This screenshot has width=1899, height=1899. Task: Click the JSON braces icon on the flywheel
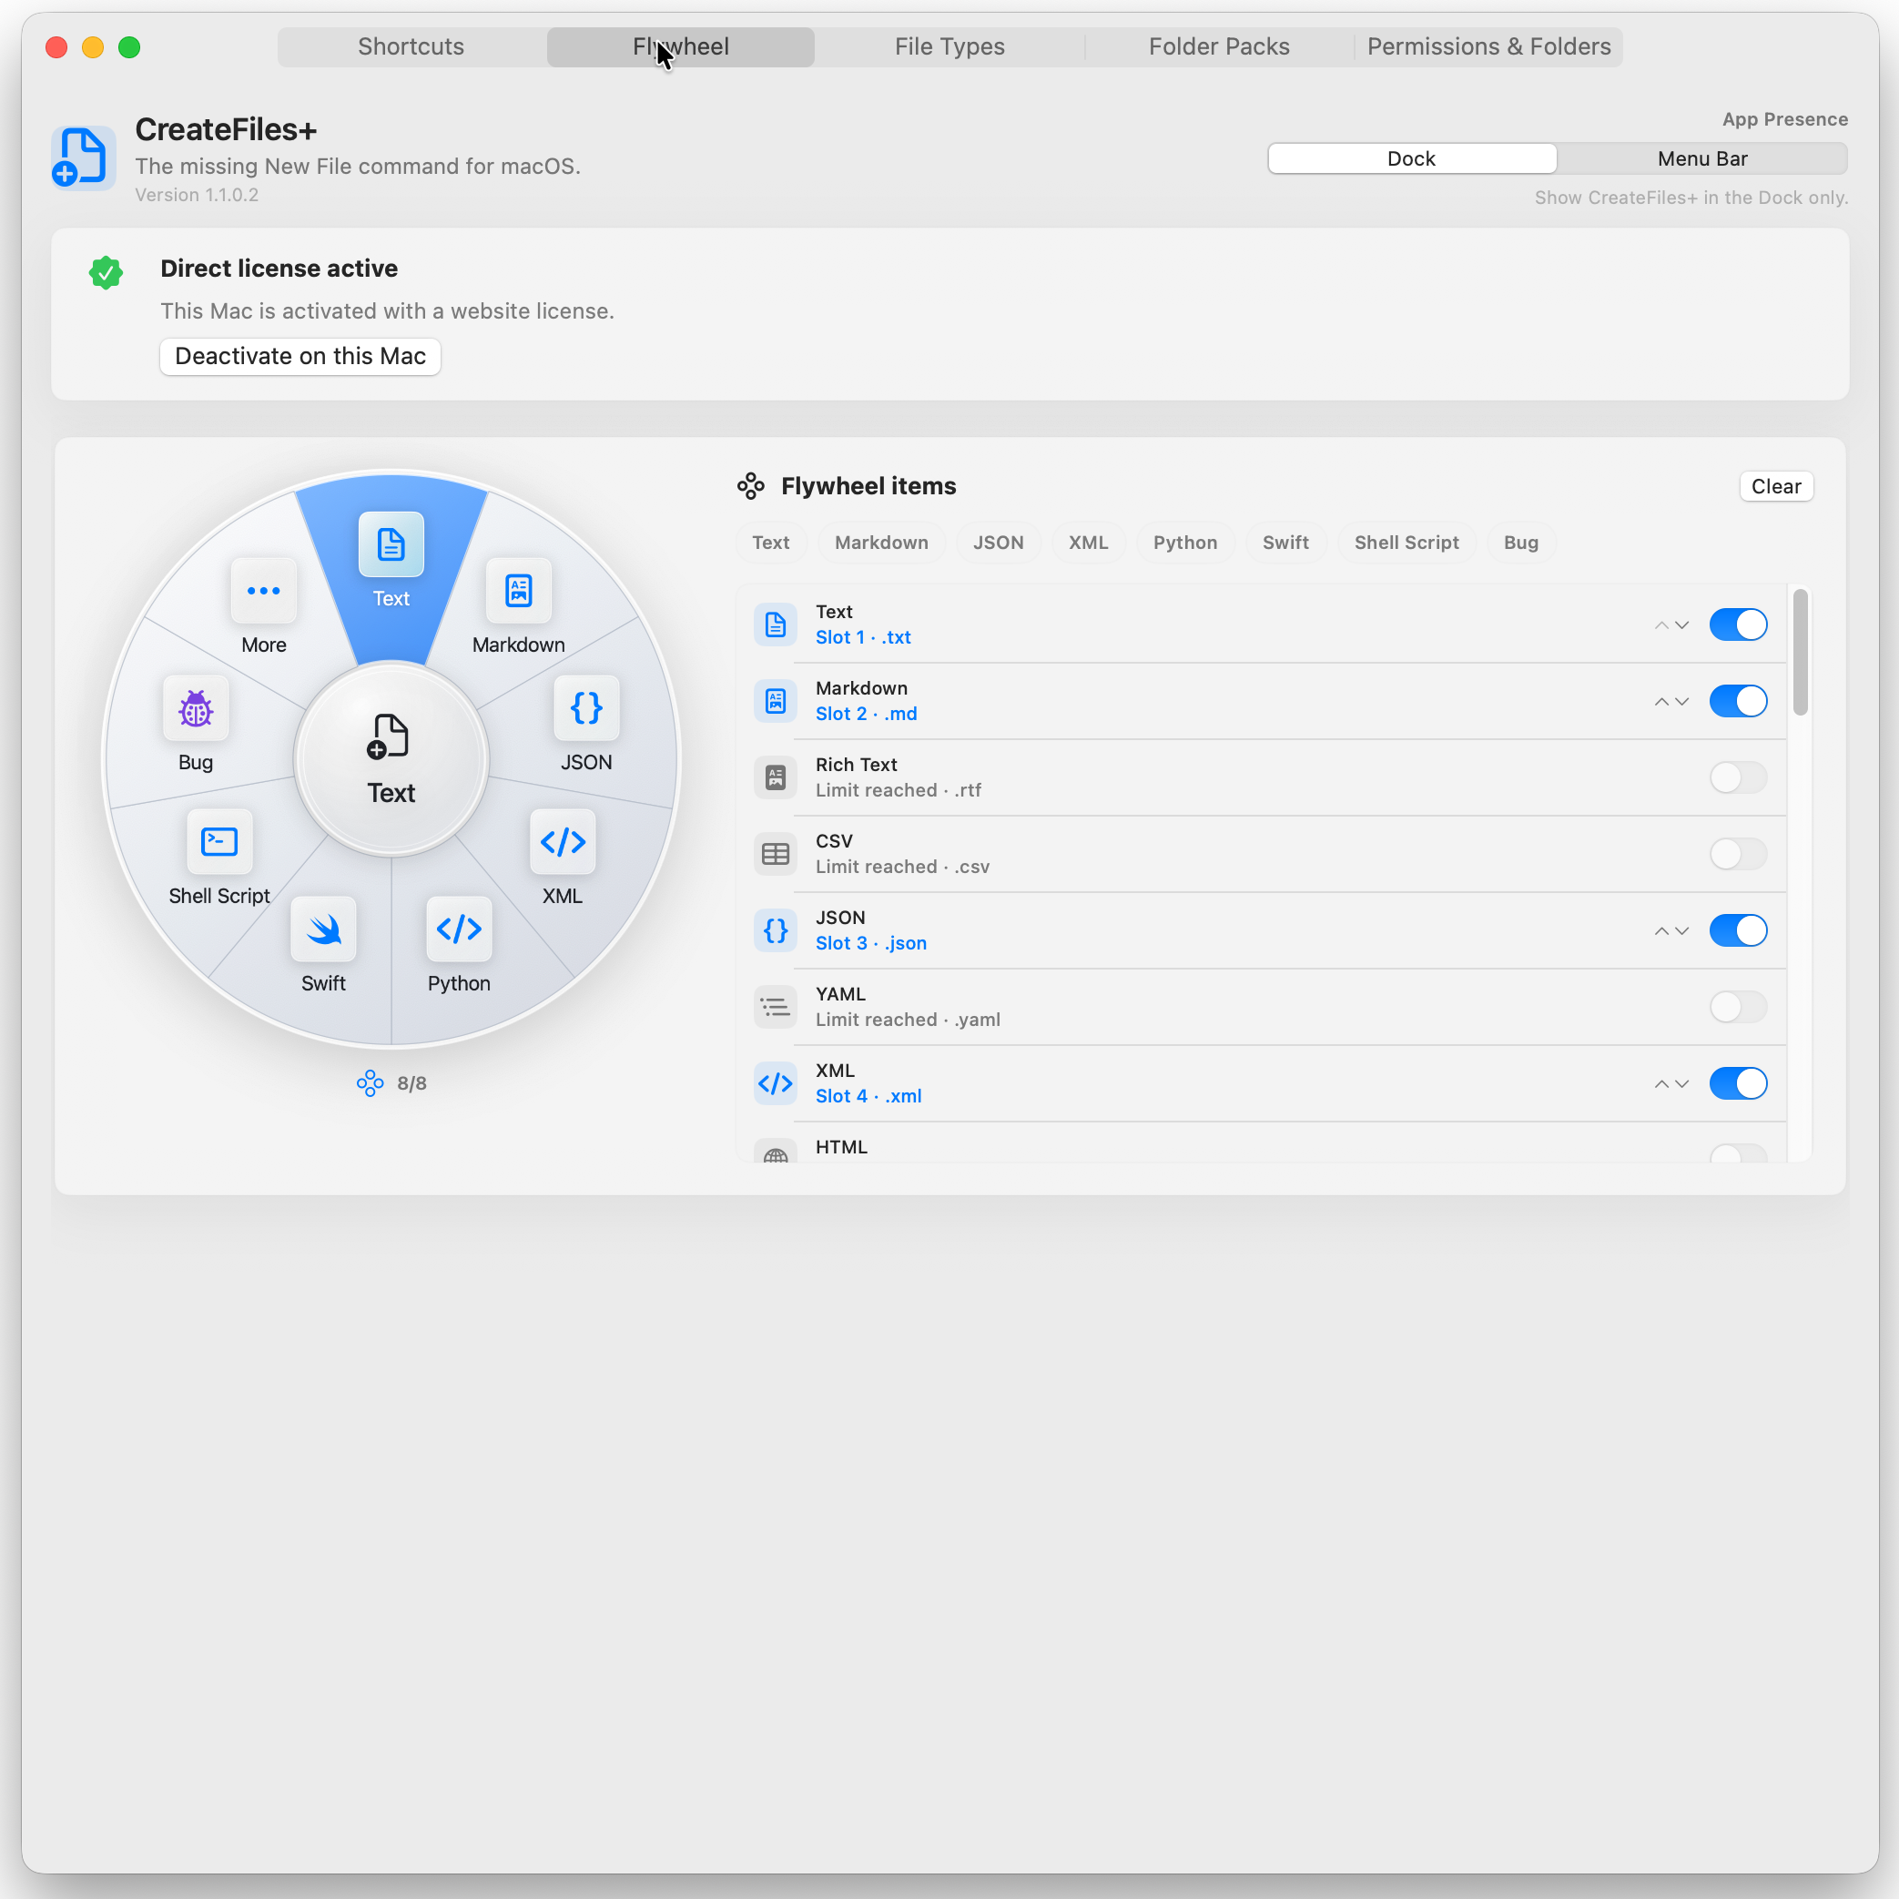pos(586,707)
